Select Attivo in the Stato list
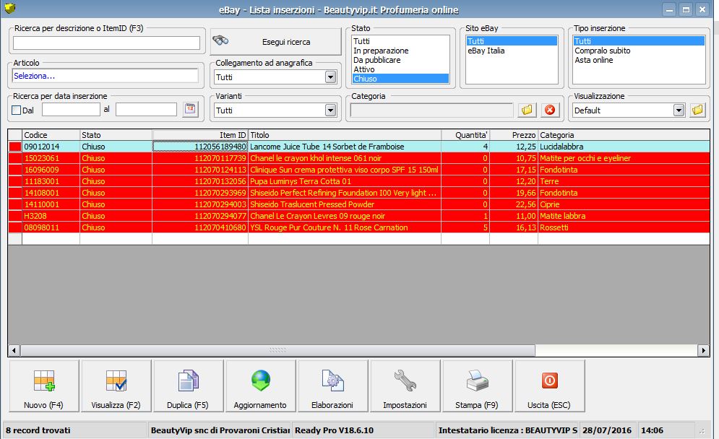The height and width of the screenshot is (439, 719). tap(364, 69)
